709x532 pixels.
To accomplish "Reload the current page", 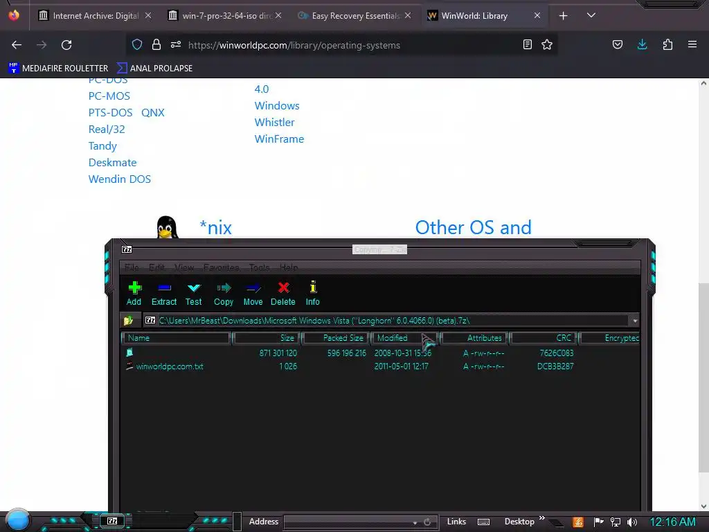I will click(x=66, y=45).
